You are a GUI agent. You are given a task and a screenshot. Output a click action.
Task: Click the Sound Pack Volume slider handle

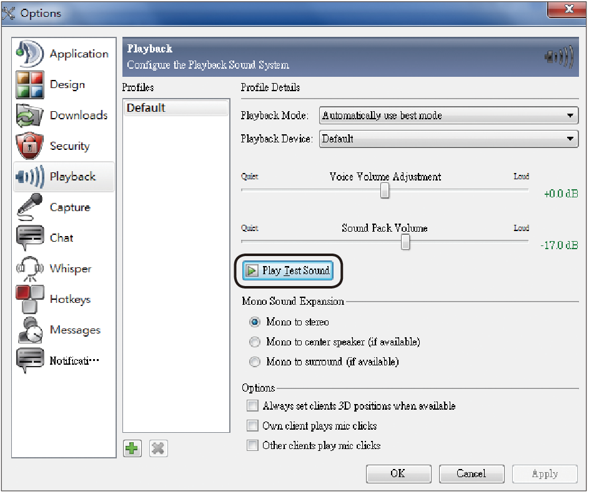click(405, 242)
